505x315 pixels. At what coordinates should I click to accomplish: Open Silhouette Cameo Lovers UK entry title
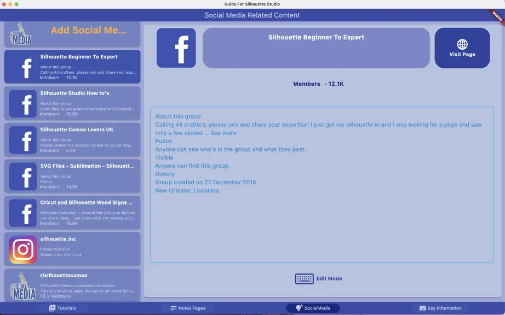[77, 130]
